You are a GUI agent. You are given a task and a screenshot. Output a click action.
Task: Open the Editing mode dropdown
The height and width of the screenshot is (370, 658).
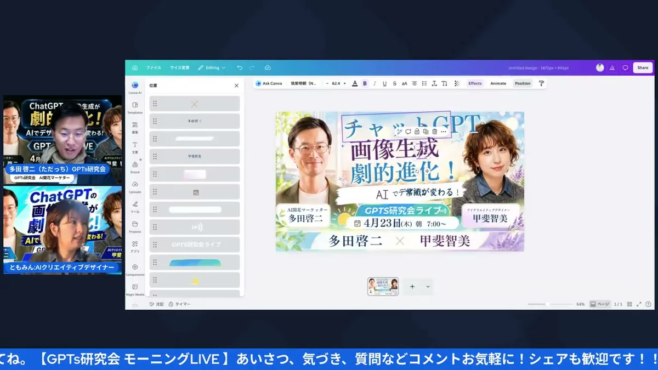pyautogui.click(x=212, y=67)
